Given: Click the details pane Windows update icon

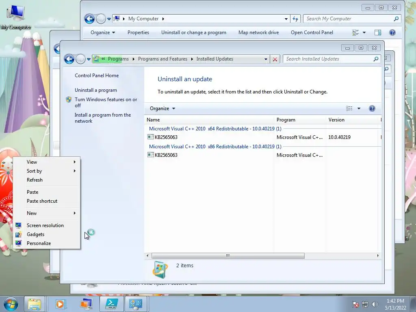Looking at the screenshot, I should [160, 270].
